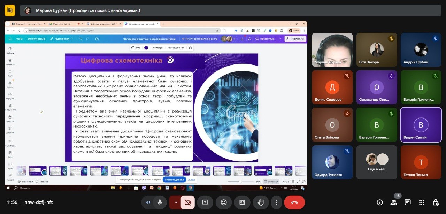The height and width of the screenshot is (214, 446).
Task: Open host controls lock icon
Action: (x=435, y=202)
